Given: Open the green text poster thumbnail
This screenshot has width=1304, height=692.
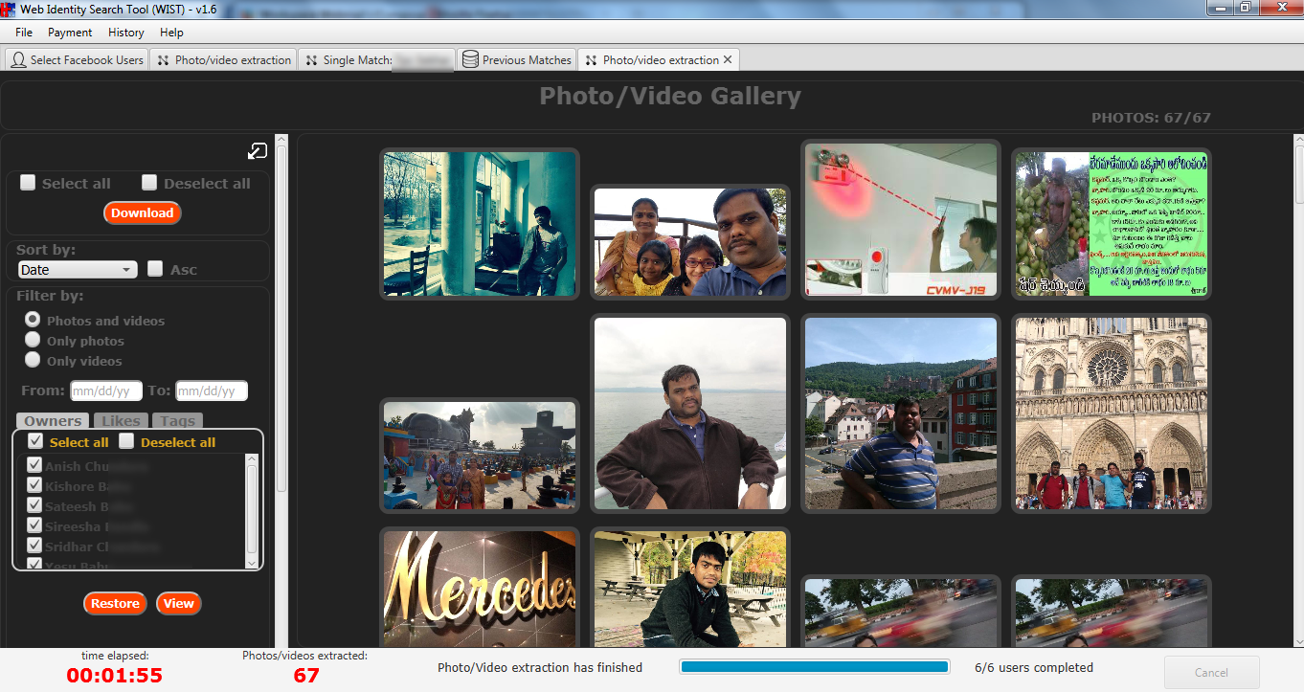Looking at the screenshot, I should click(x=1112, y=224).
